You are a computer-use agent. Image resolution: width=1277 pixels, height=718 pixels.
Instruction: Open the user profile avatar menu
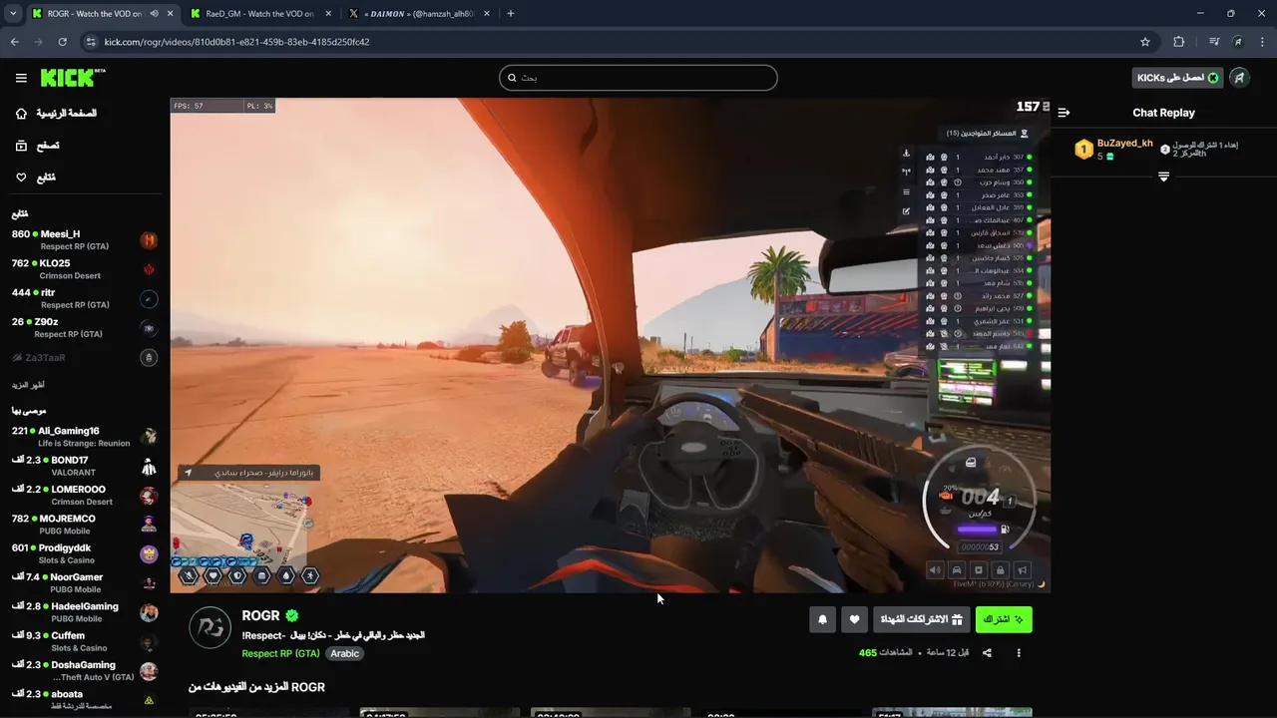[1239, 78]
